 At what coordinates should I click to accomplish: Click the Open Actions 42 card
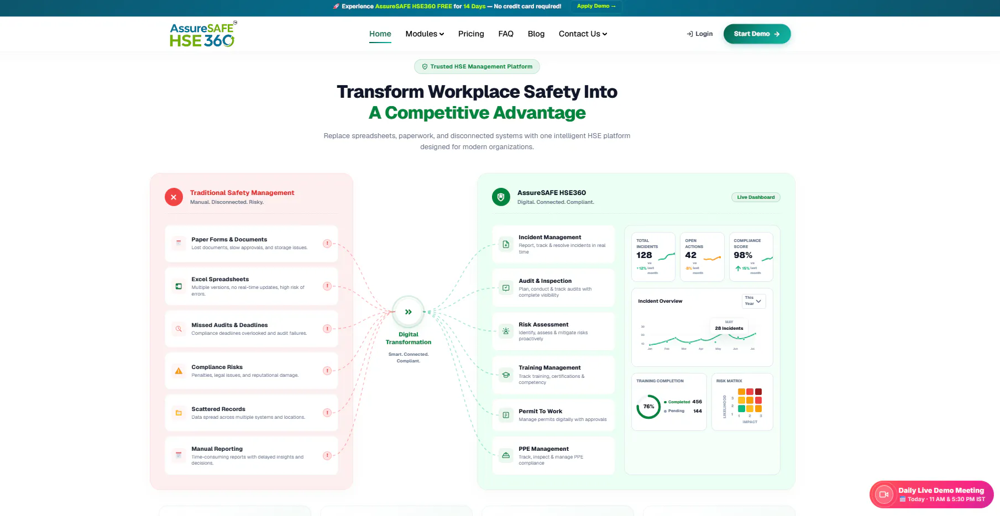[702, 257]
